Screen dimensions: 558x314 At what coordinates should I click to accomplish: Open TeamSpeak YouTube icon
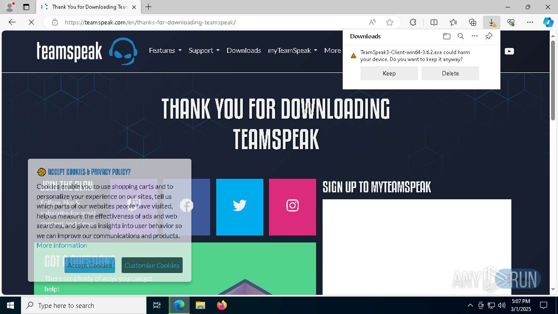click(x=509, y=51)
